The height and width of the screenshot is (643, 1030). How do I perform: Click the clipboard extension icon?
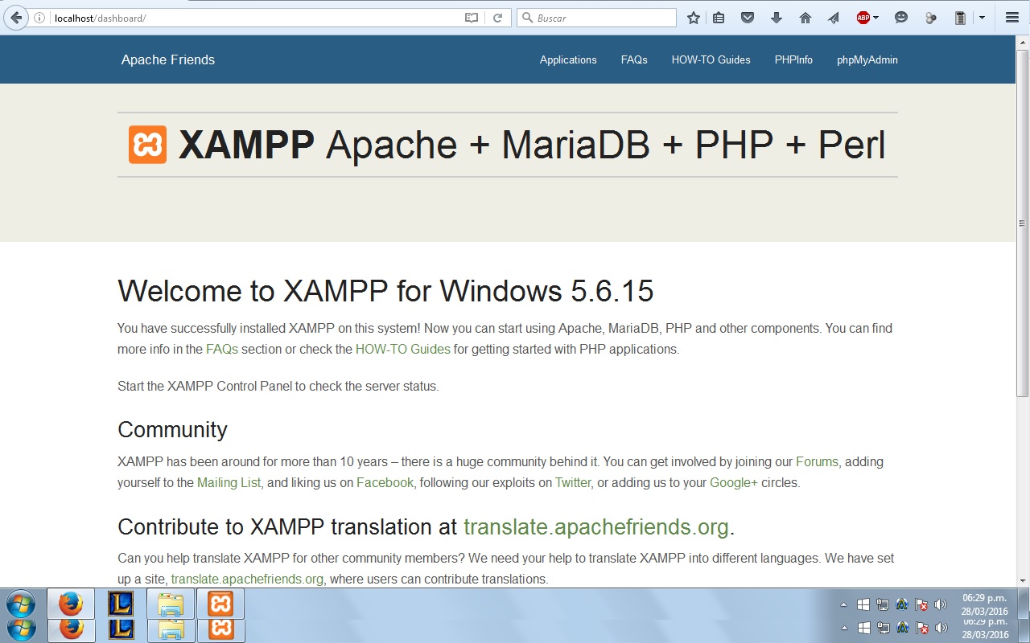point(960,18)
